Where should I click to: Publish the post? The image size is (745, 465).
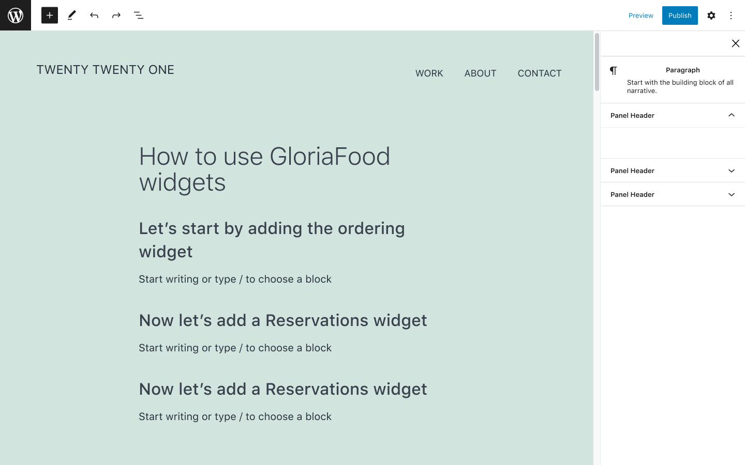pyautogui.click(x=680, y=15)
